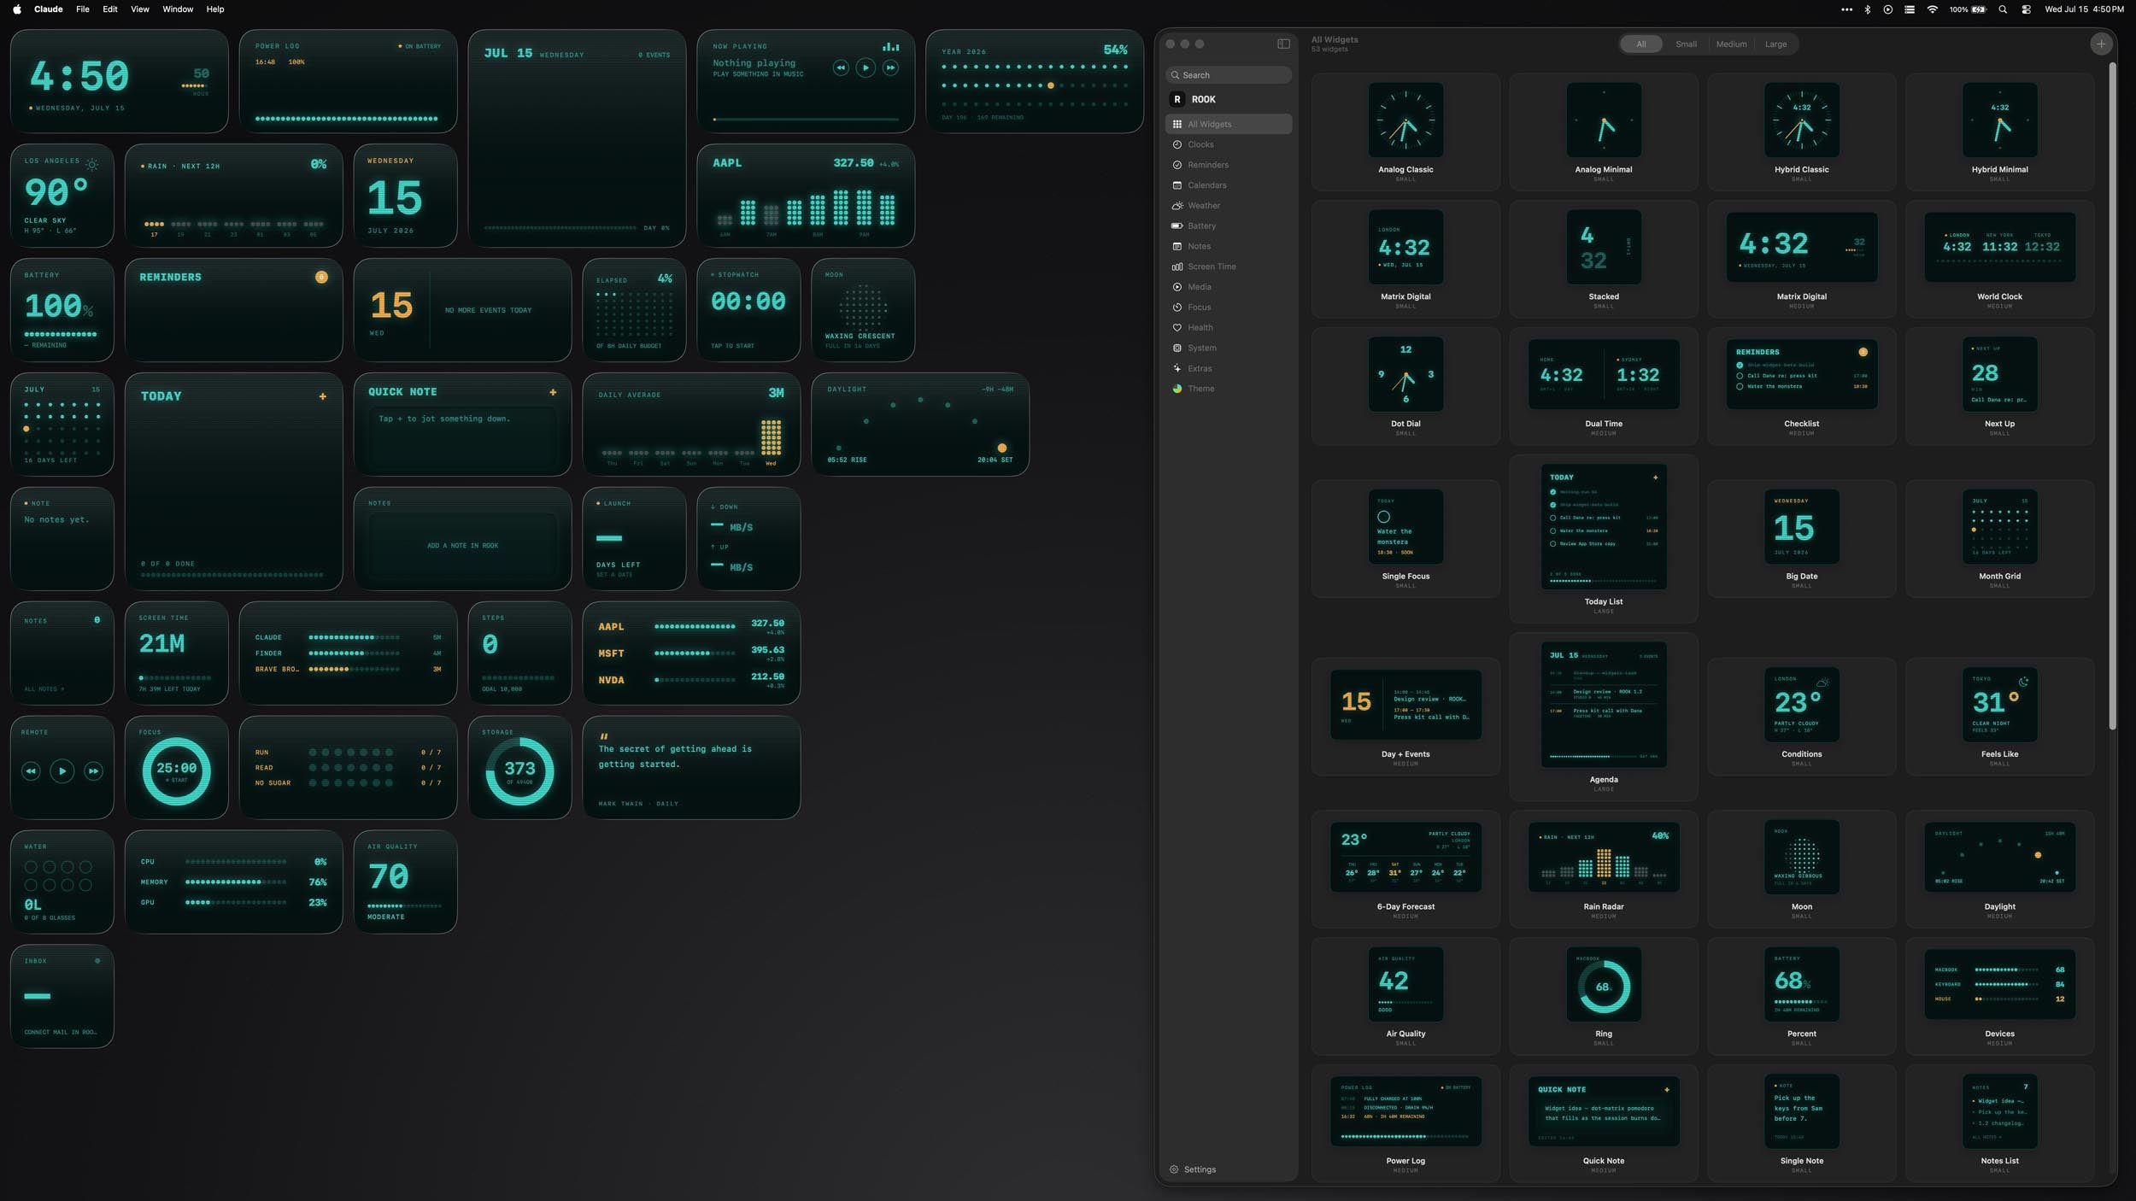
Task: Open the Window menu
Action: click(178, 9)
